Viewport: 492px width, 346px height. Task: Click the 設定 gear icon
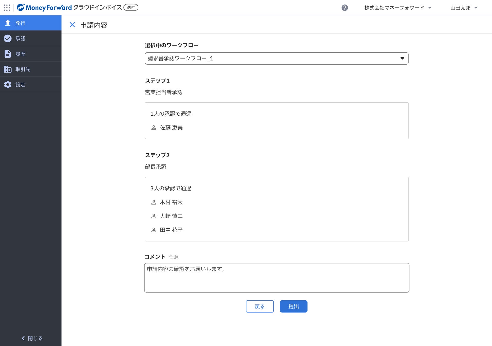click(8, 85)
